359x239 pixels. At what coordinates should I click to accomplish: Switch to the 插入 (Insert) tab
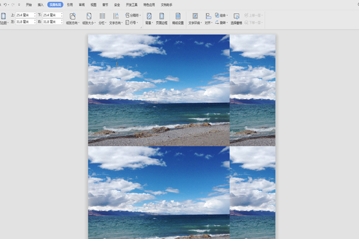point(41,4)
